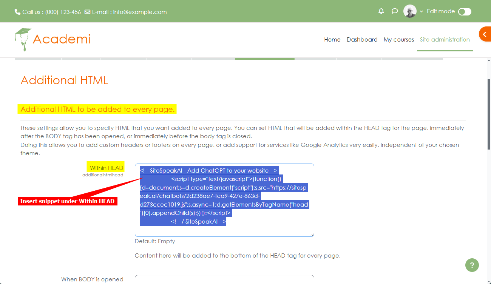This screenshot has width=491, height=284.
Task: Click the additionalhtmlhead setting name
Action: (103, 175)
